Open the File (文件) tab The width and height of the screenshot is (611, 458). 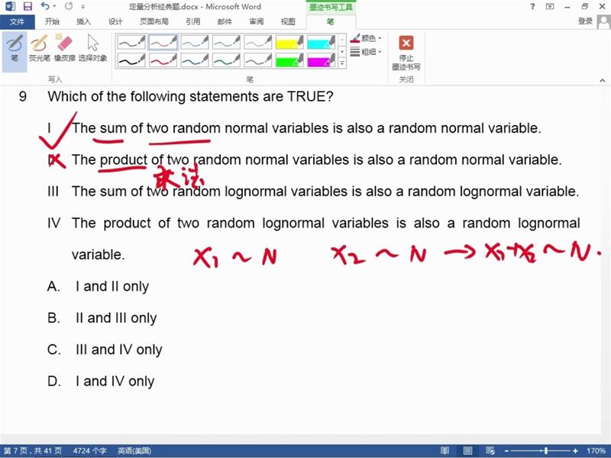click(x=17, y=22)
